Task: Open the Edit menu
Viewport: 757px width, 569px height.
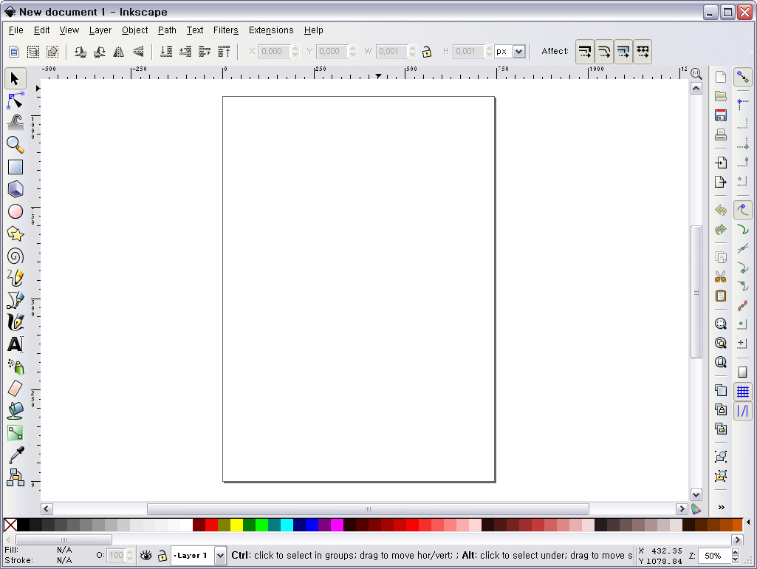Action: point(41,30)
